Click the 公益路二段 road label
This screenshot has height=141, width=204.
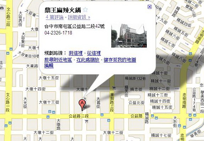click(x=79, y=116)
